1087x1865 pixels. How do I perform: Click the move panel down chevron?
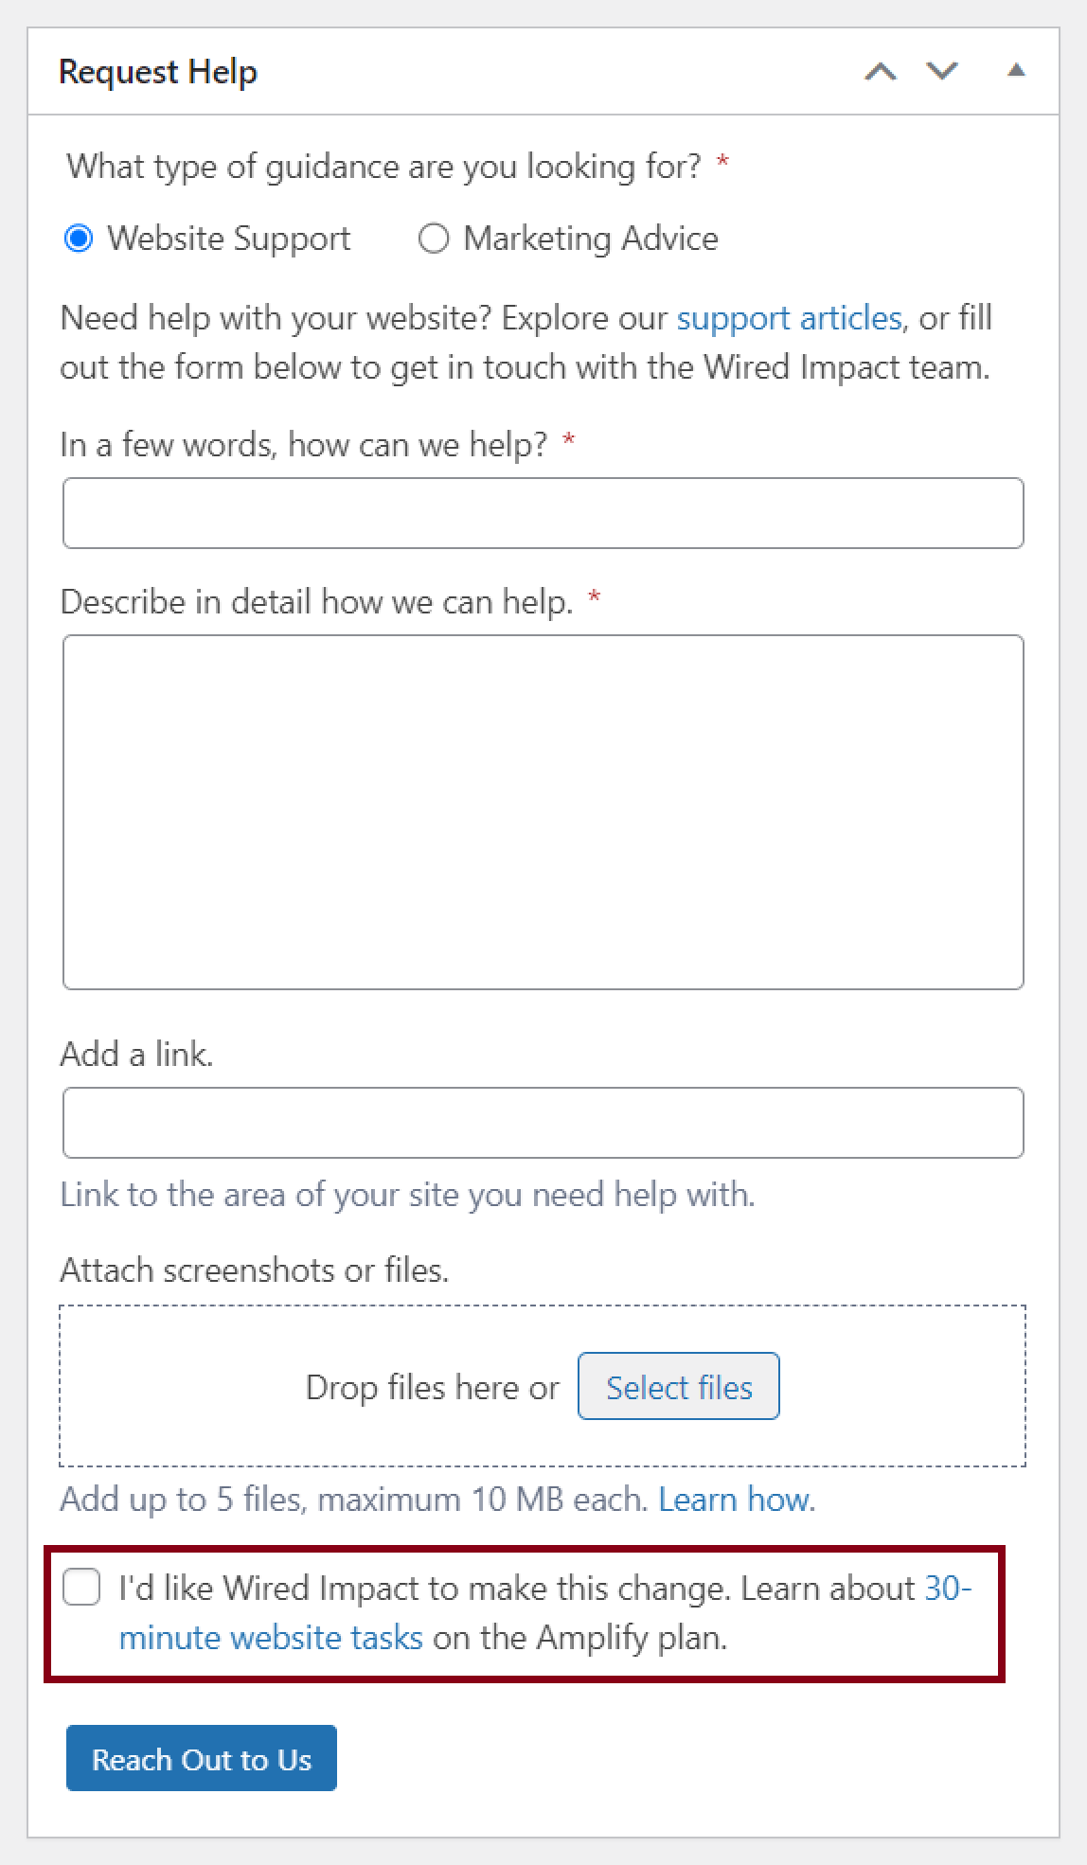[938, 71]
